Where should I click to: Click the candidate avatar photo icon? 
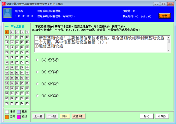(7, 13)
